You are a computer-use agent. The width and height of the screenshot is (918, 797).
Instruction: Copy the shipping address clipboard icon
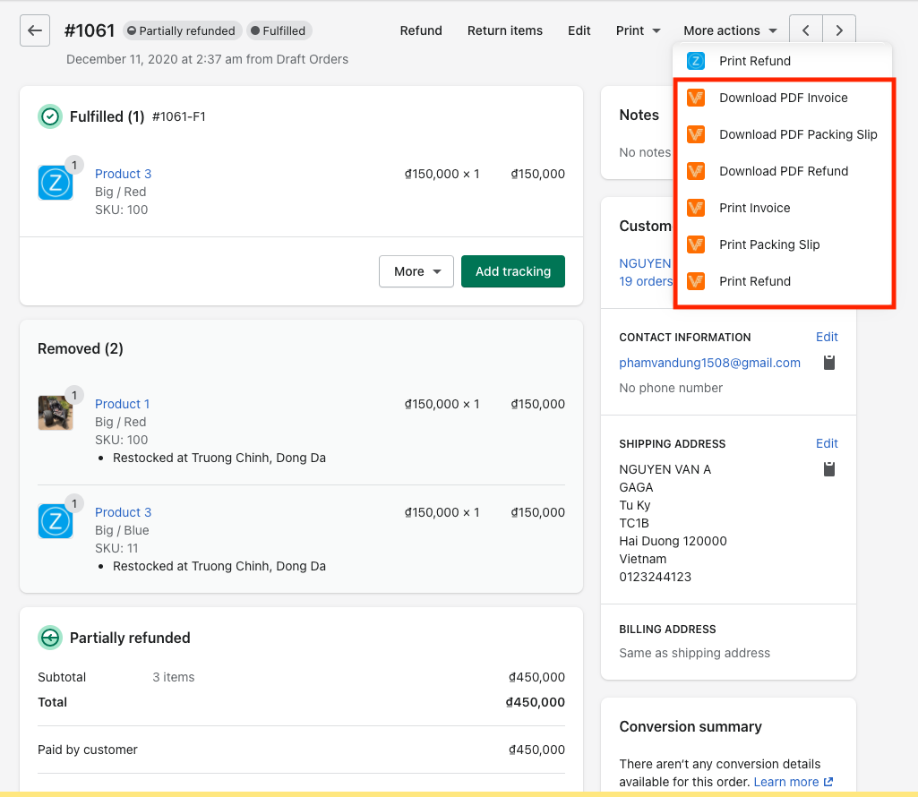[829, 469]
